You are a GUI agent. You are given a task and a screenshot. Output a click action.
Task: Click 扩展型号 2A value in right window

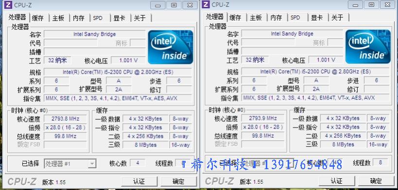pos(316,89)
